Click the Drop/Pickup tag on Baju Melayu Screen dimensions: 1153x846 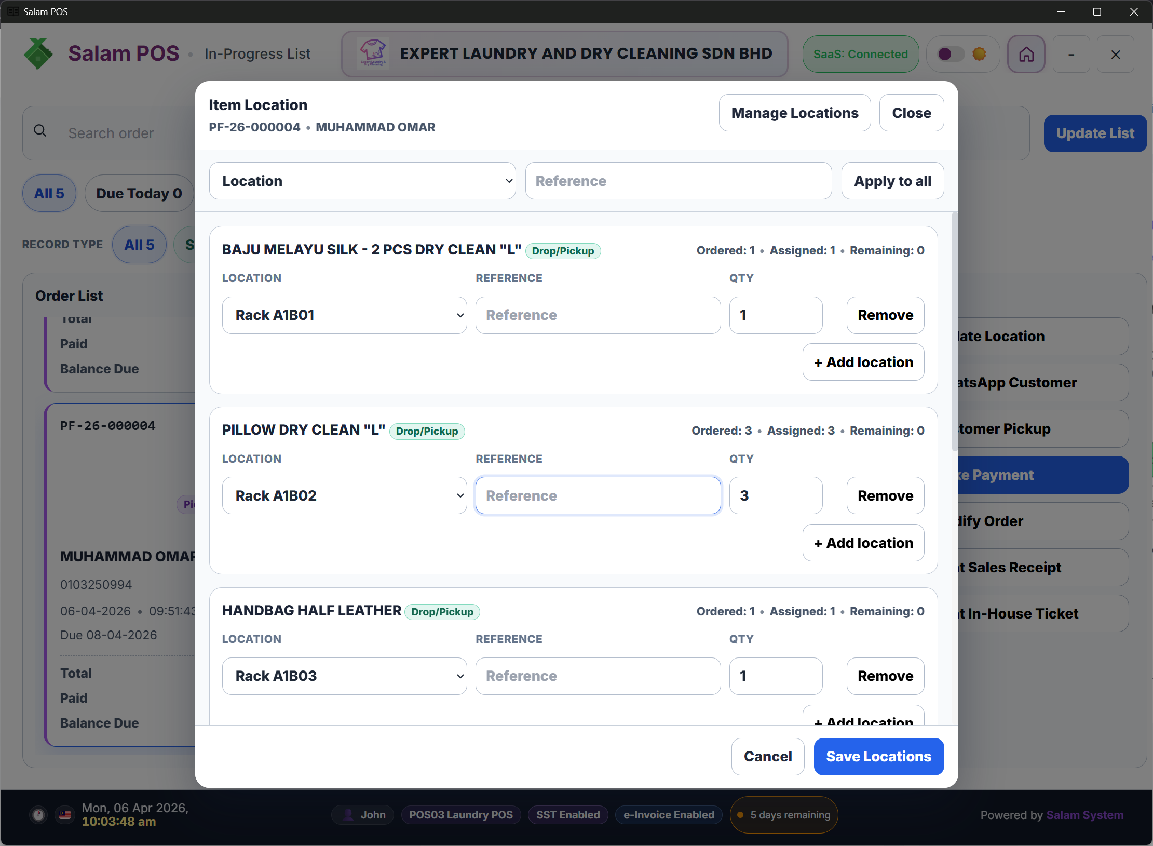point(563,251)
